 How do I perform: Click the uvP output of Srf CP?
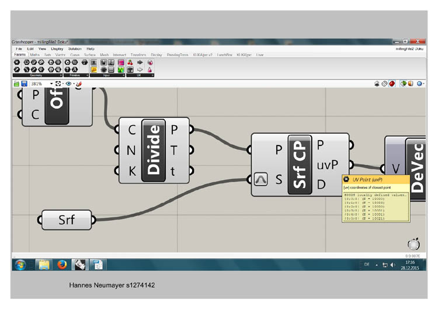328,165
